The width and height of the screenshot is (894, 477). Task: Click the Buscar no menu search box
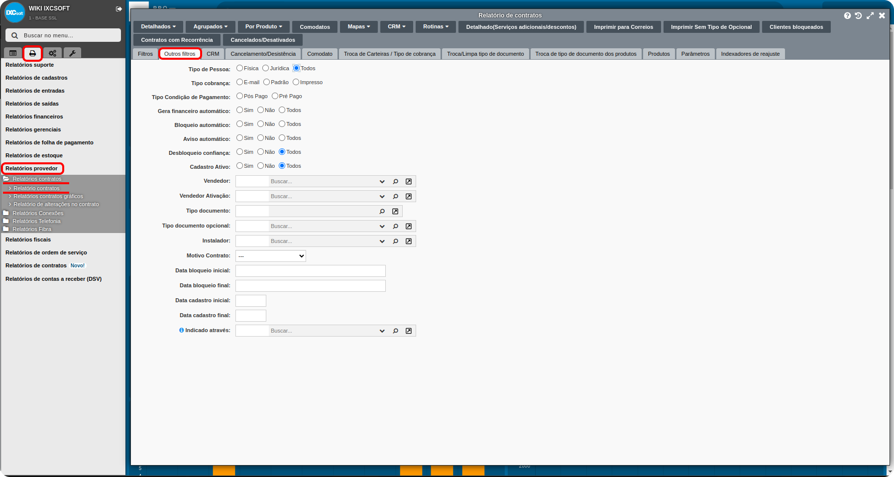tap(63, 35)
